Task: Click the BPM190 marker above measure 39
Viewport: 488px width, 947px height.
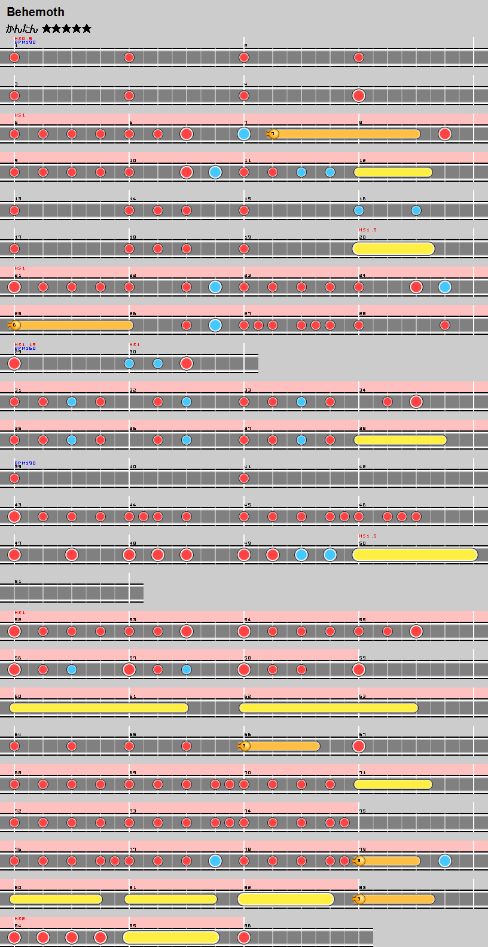Action: point(25,463)
